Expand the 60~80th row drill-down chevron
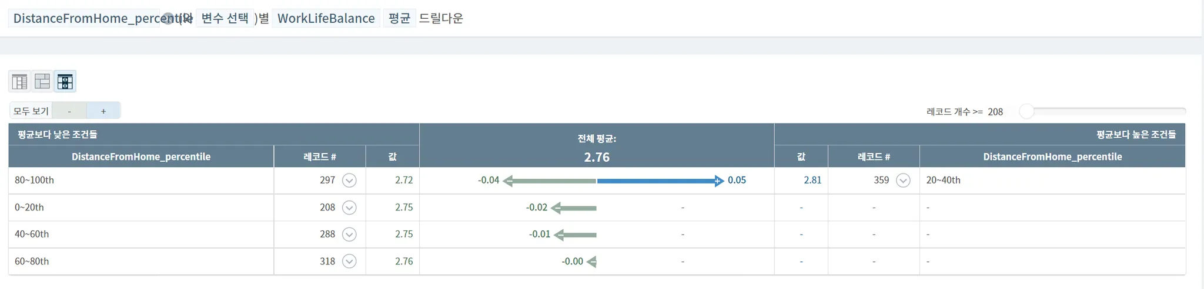 point(349,261)
